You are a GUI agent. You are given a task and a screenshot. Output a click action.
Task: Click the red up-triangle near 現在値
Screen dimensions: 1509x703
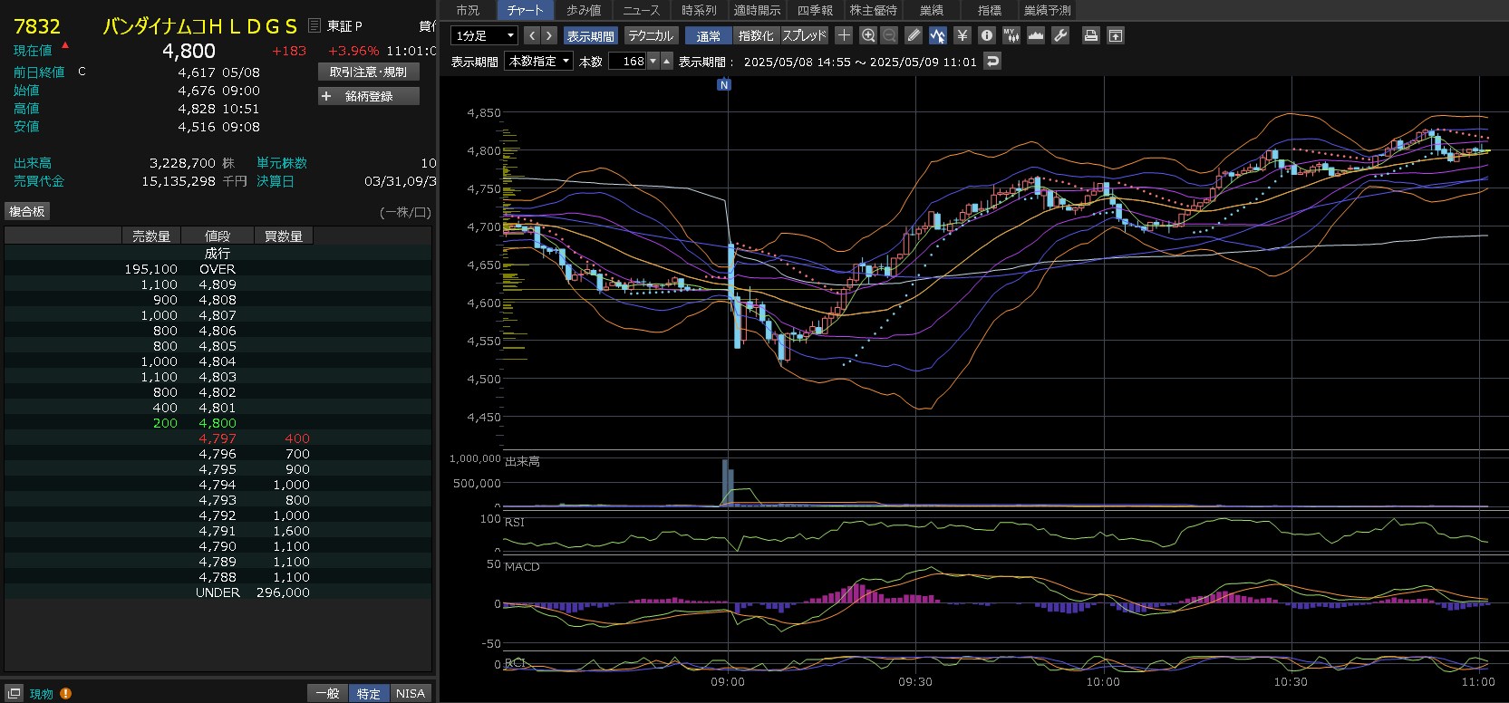coord(65,44)
